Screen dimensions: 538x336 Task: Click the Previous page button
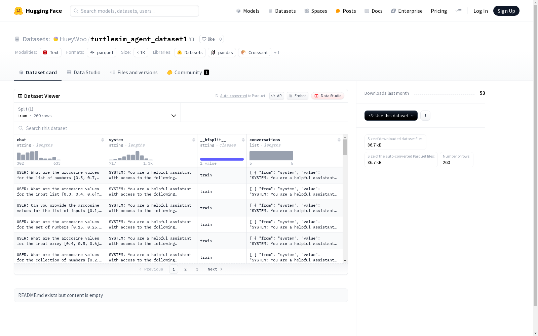point(151,269)
